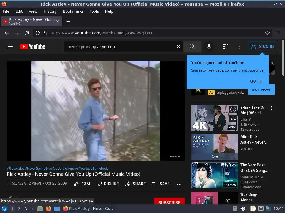
Task: Open the Firefox application hamburger menu
Action: 278,33
